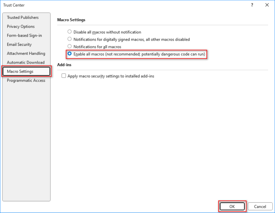
Task: Select Macro Settings in sidebar
Action: coord(26,71)
